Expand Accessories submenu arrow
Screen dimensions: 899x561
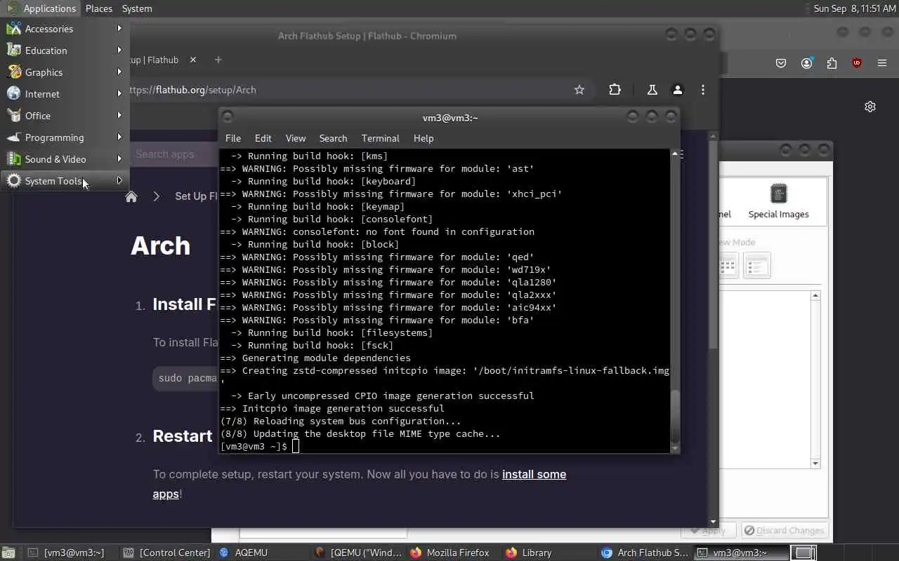pyautogui.click(x=119, y=29)
